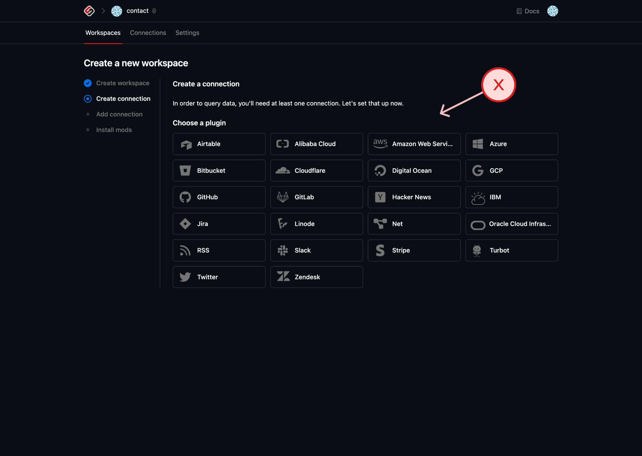Pick the Zendesk plugin label
The image size is (642, 456).
click(307, 277)
